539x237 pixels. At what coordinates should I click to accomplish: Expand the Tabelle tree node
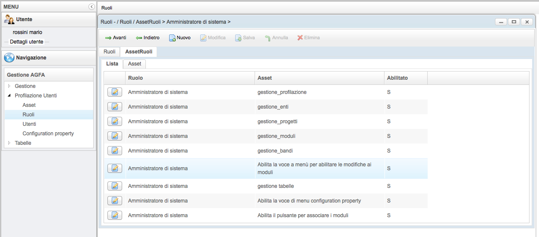pos(9,143)
